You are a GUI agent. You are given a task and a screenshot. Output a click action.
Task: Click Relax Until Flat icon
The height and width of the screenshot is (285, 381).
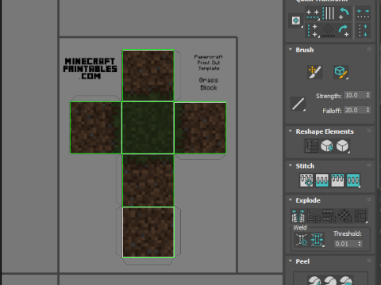[327, 146]
